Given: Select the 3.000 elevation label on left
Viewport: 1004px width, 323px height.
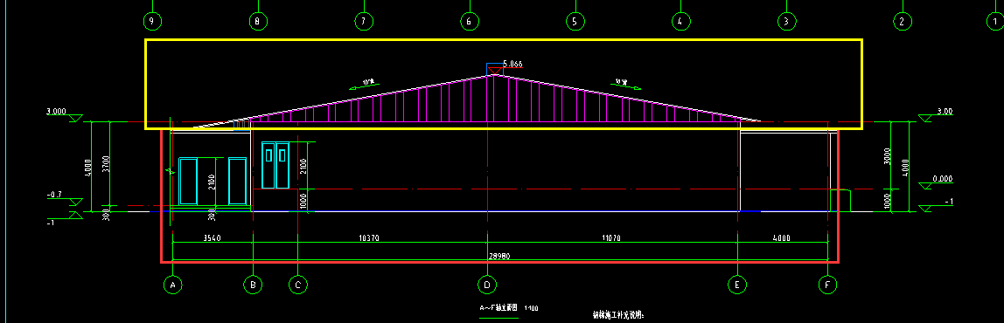Looking at the screenshot, I should coord(56,111).
